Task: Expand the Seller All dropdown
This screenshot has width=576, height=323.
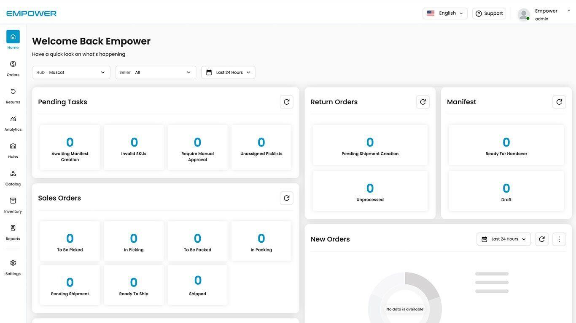Action: (156, 72)
